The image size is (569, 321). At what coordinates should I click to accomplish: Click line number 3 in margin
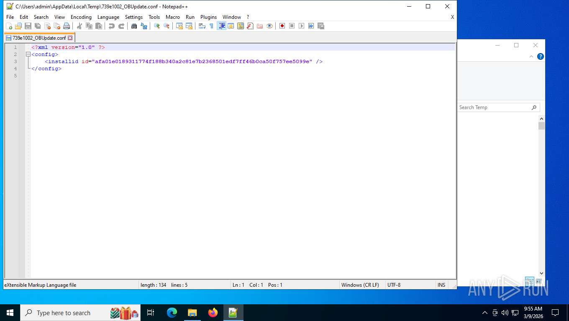coord(15,61)
